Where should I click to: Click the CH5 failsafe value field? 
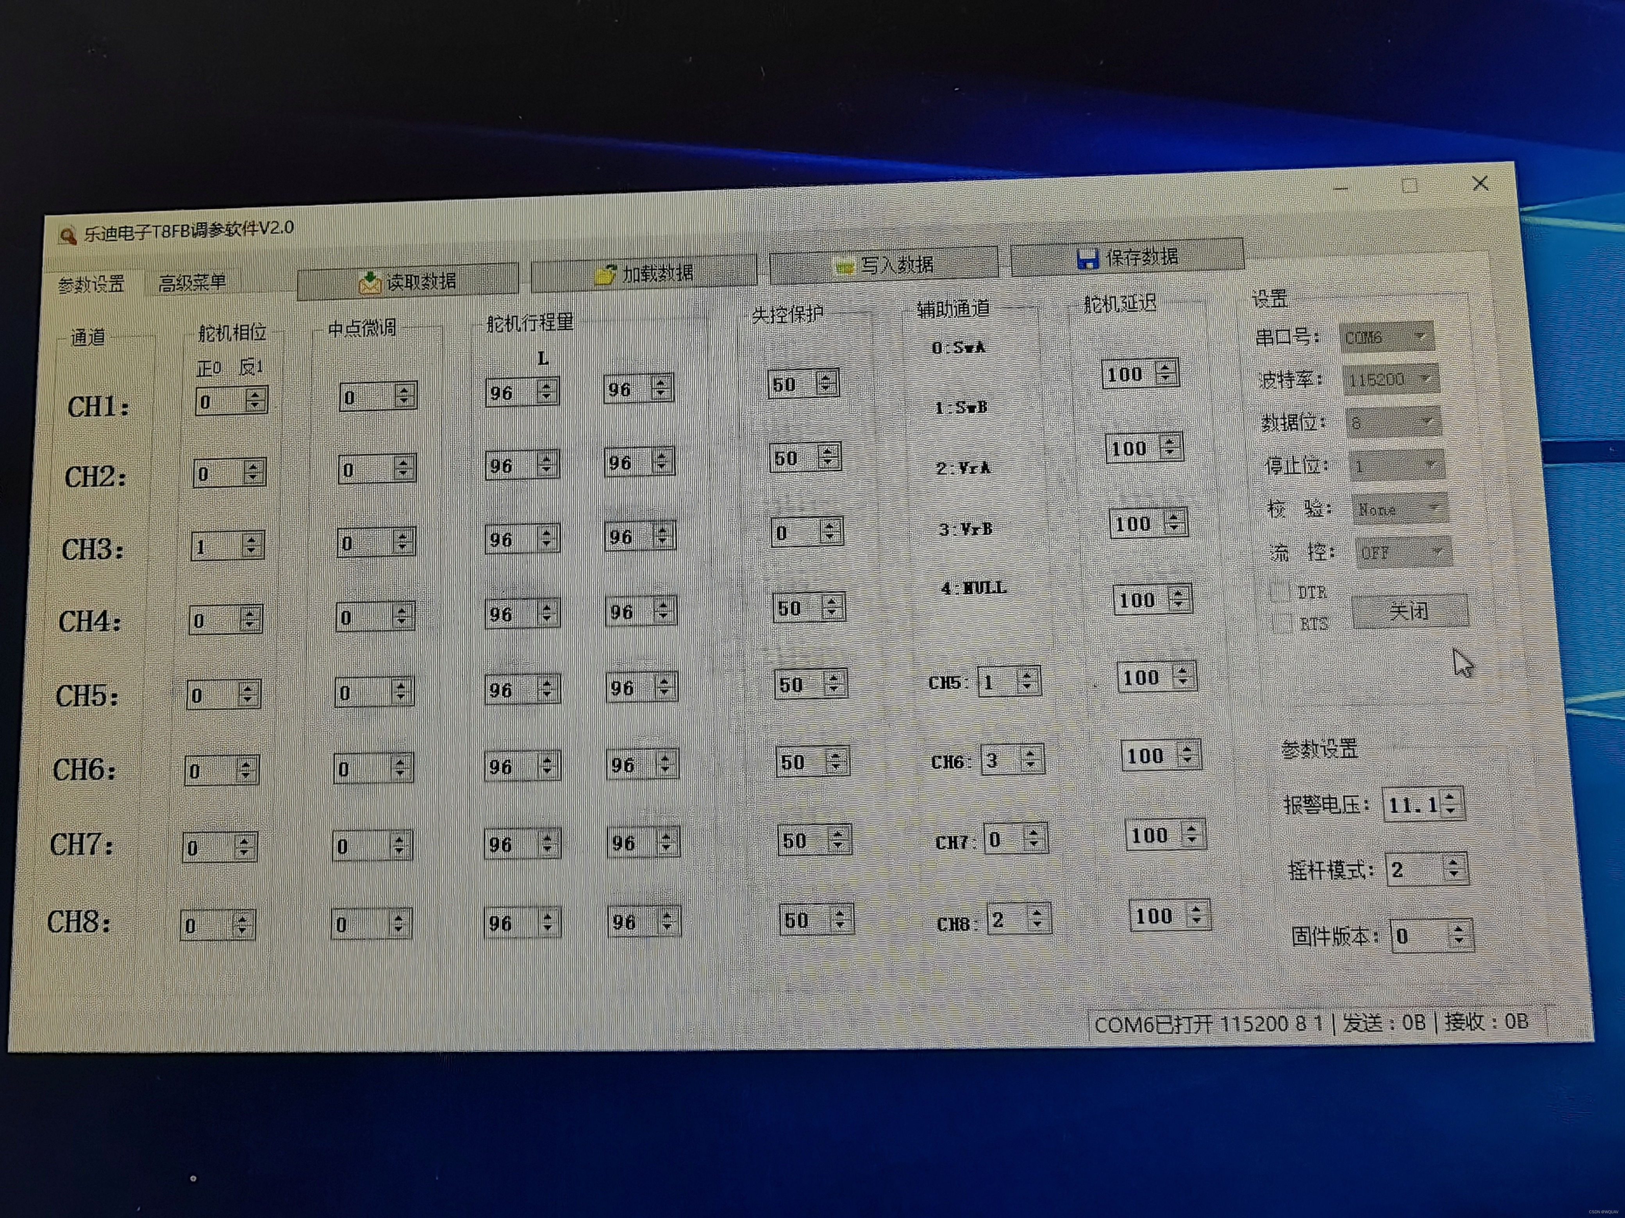pyautogui.click(x=797, y=685)
